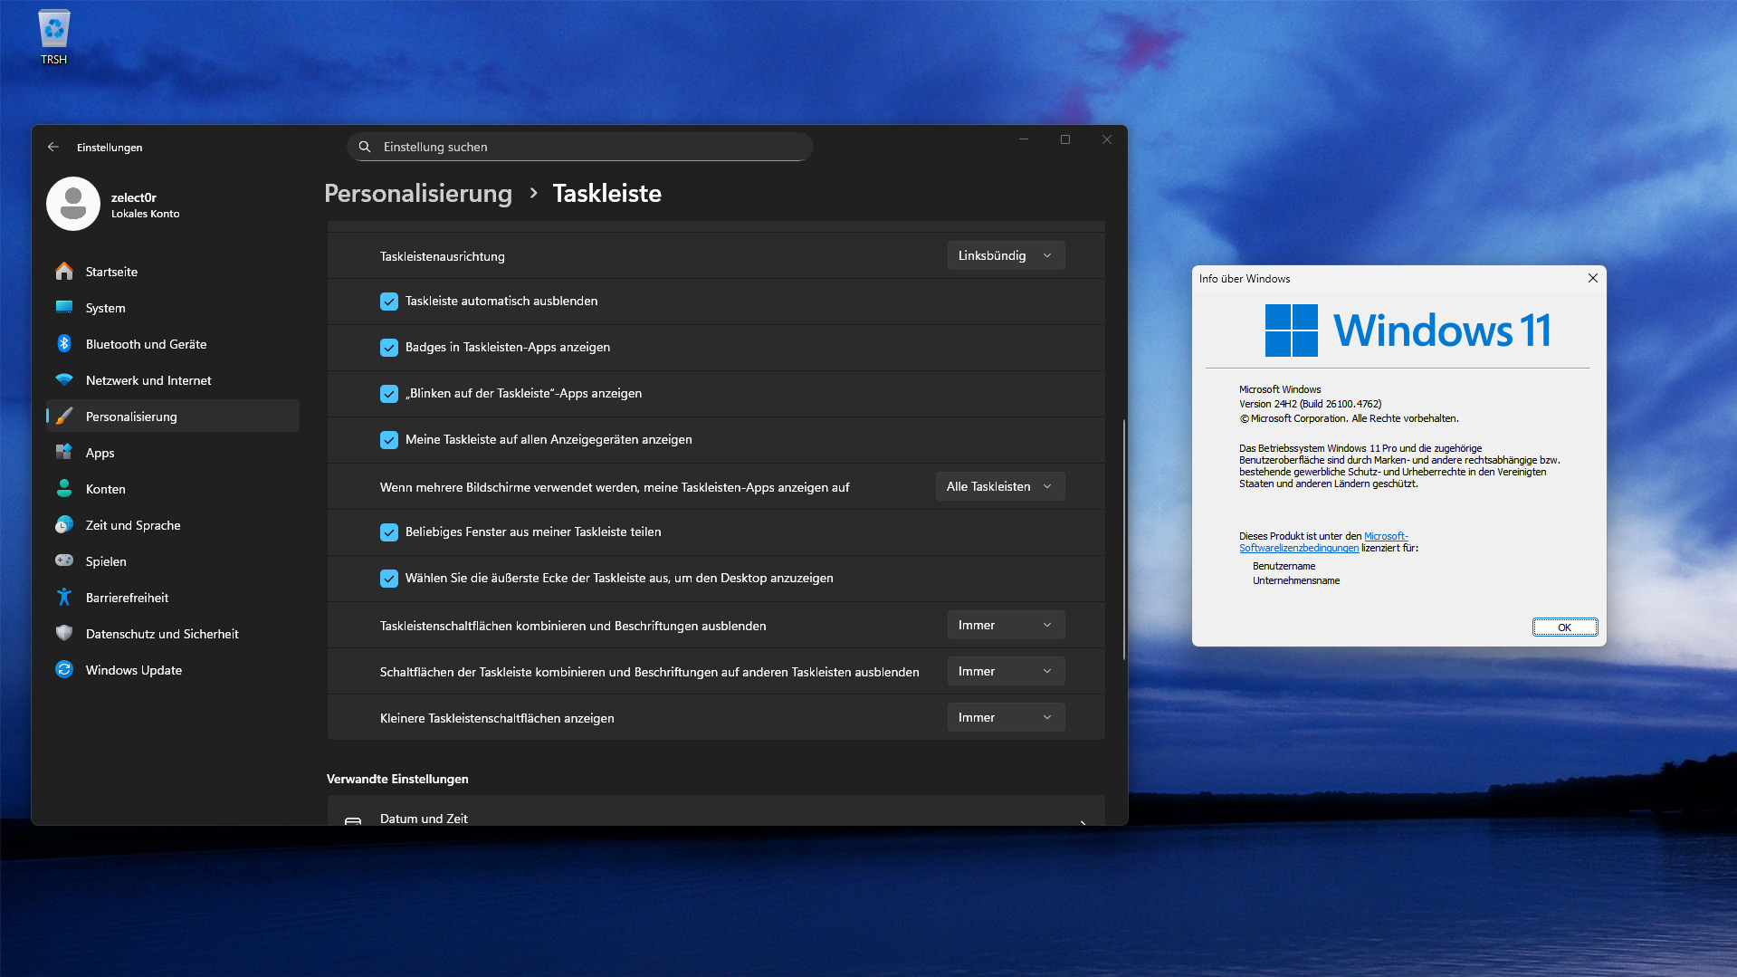Viewport: 1737px width, 977px height.
Task: Toggle Blinken auf der Taskleiste checkbox
Action: coord(389,394)
